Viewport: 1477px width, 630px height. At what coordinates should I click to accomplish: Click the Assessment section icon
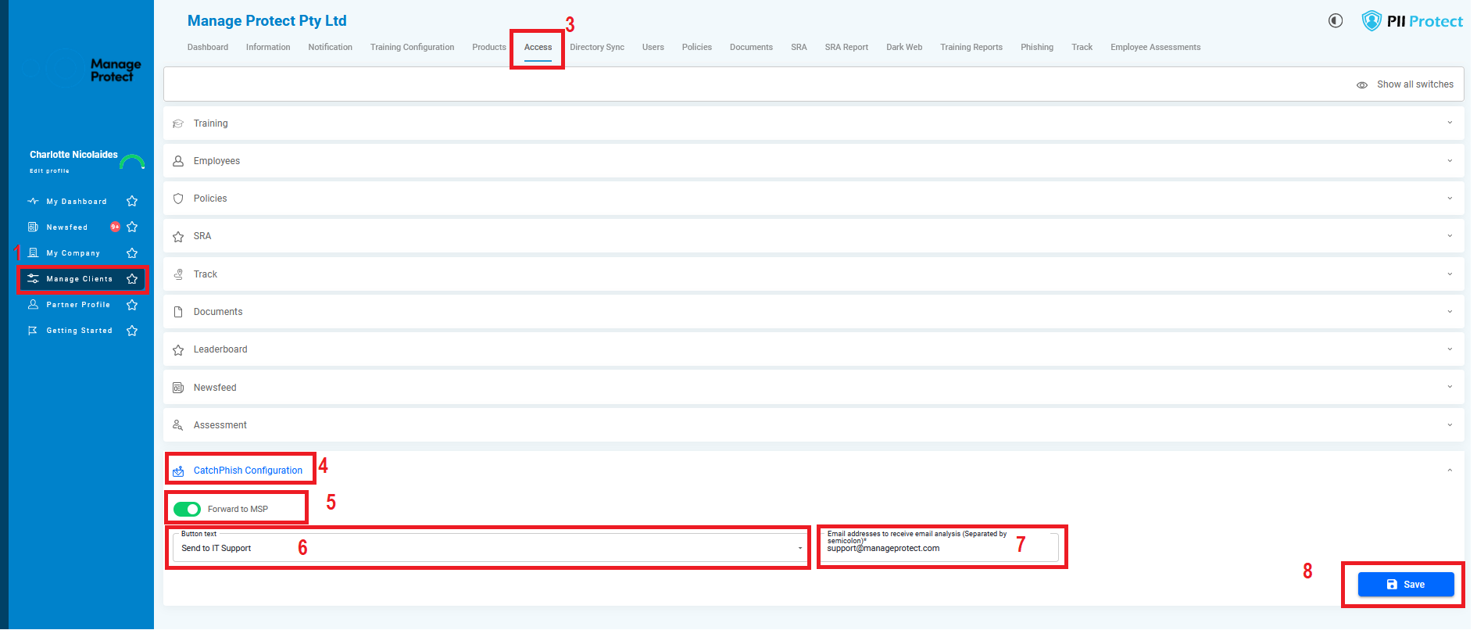178,425
